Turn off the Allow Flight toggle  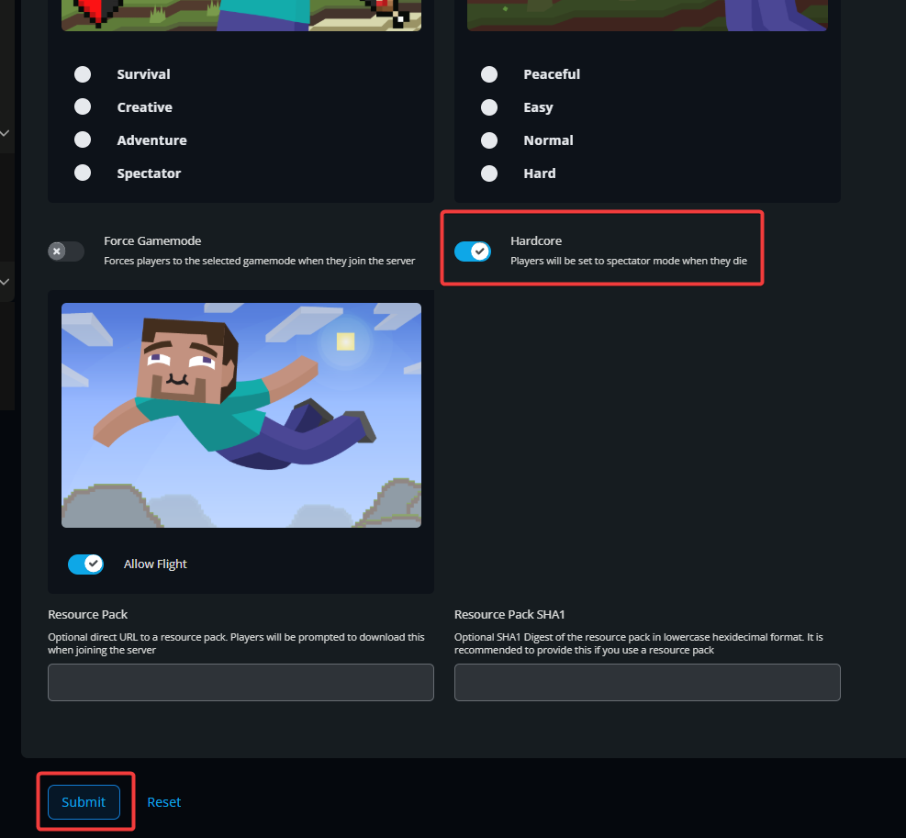point(85,564)
